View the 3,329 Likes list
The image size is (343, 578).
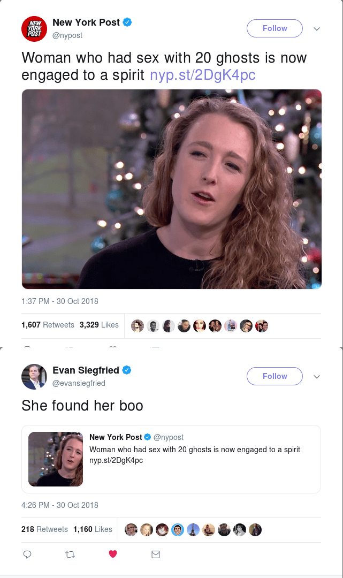99,325
